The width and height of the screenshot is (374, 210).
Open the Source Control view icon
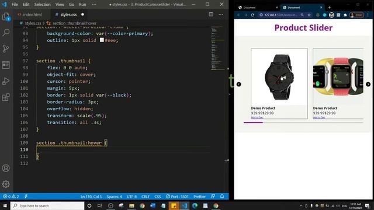coord(6,48)
